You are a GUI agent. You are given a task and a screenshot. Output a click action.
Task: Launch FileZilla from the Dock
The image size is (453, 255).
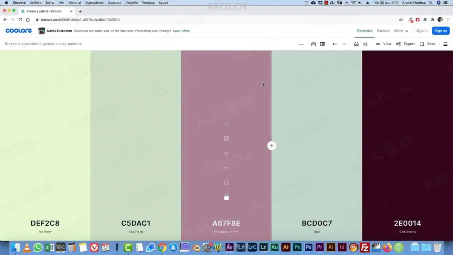click(x=365, y=247)
